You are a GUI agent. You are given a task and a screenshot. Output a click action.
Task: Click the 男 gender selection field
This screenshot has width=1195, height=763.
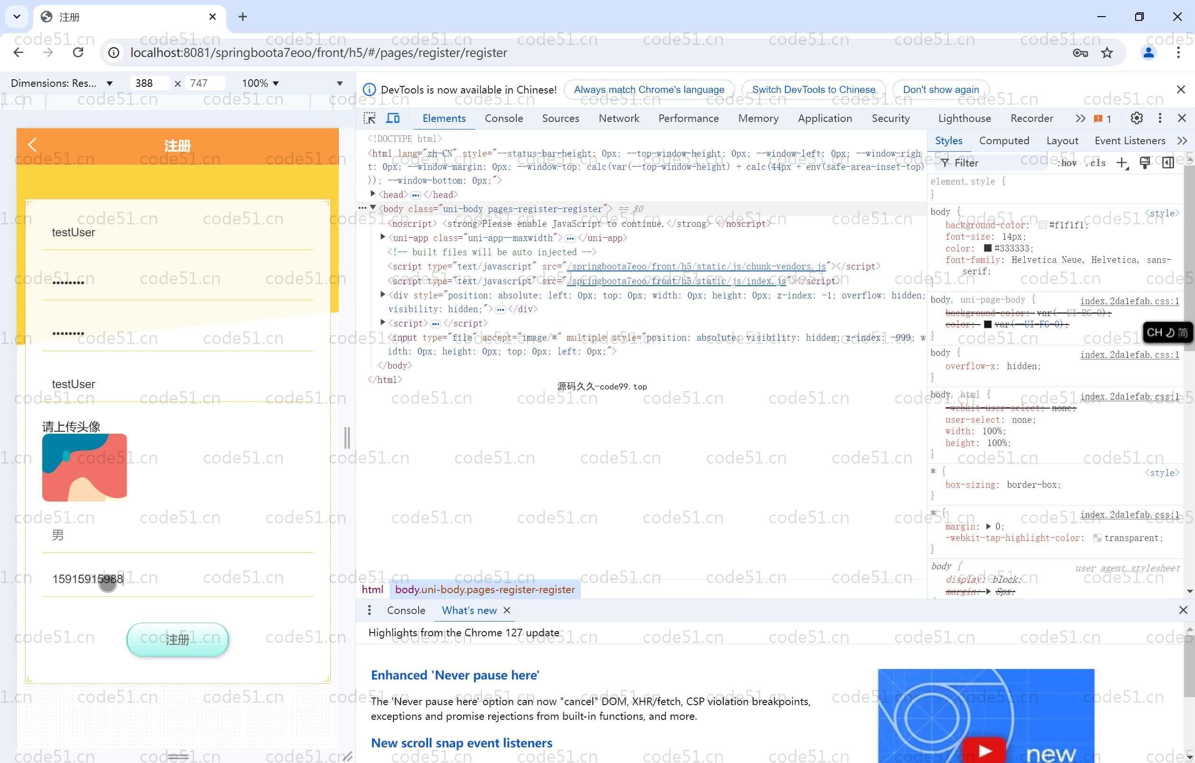tap(177, 535)
